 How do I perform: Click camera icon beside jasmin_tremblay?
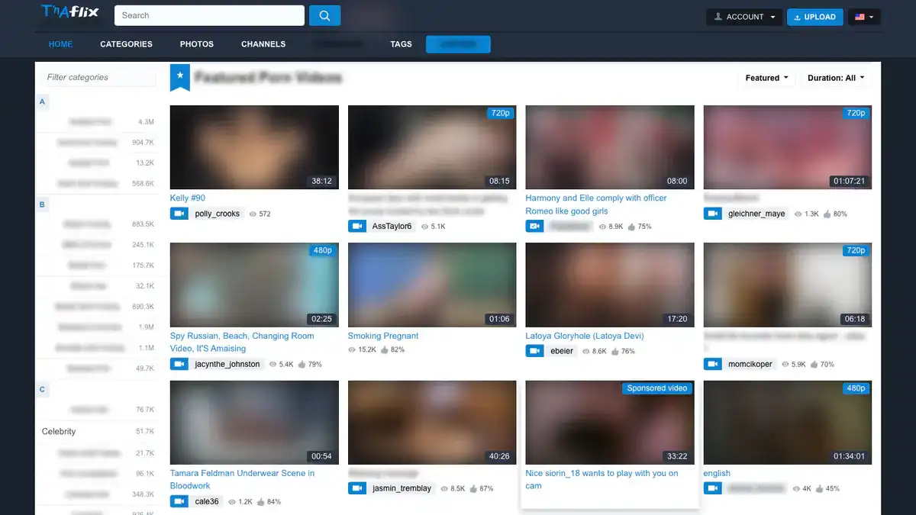coord(356,488)
